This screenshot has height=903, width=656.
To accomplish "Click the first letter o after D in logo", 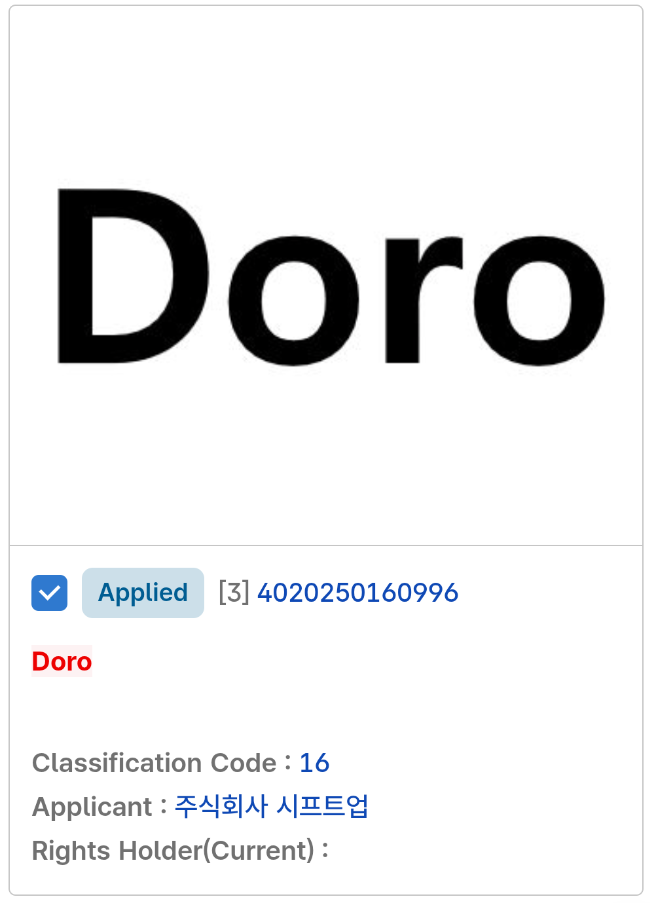I will [x=293, y=301].
